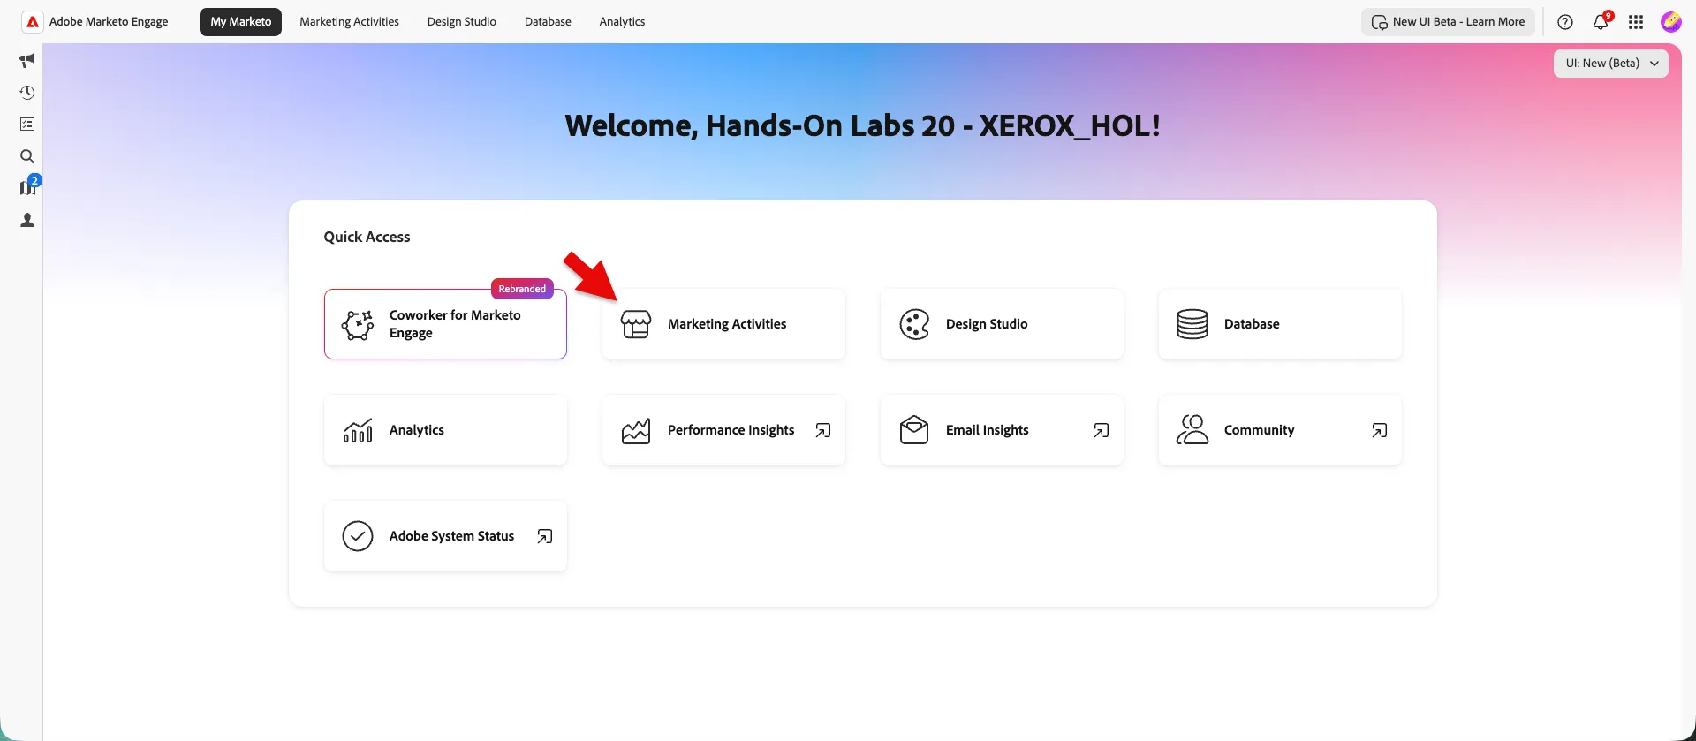1696x741 pixels.
Task: Open the Performance Insights card
Action: (x=723, y=430)
